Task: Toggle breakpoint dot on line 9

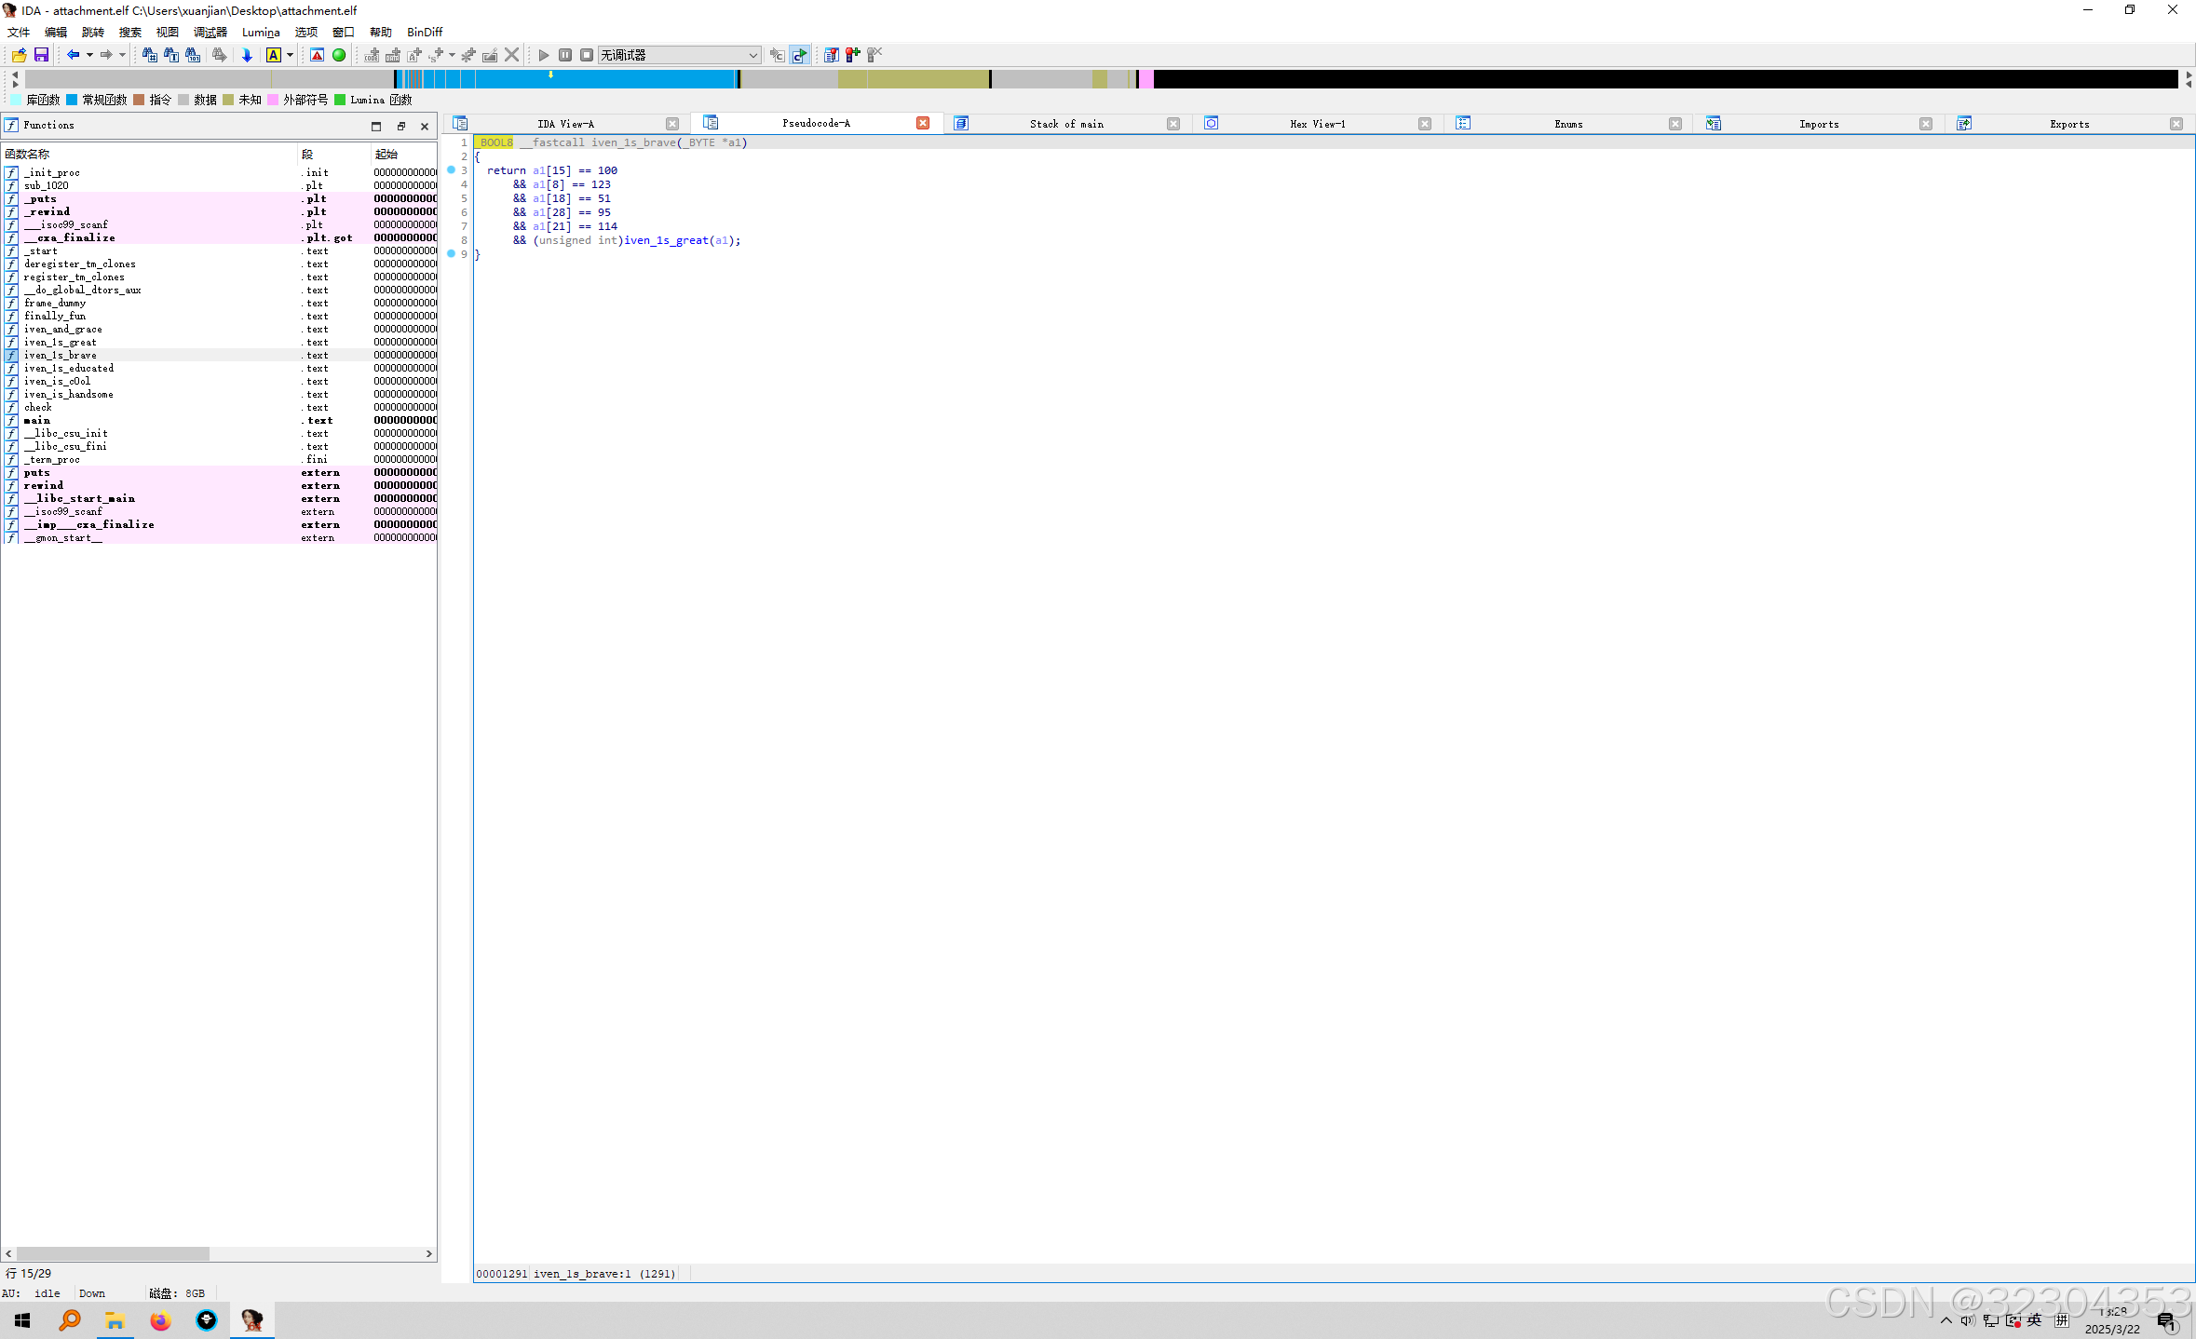Action: pos(452,254)
